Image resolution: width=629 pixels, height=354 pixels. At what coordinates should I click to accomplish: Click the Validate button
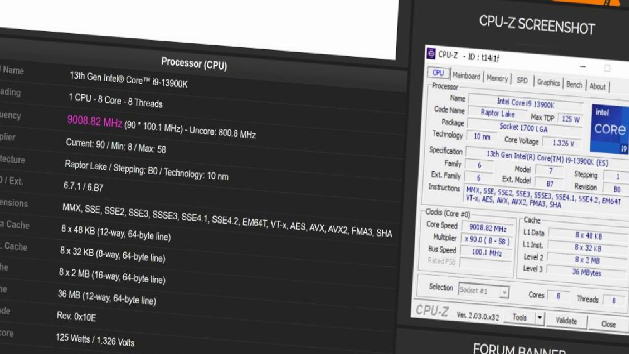(x=566, y=321)
